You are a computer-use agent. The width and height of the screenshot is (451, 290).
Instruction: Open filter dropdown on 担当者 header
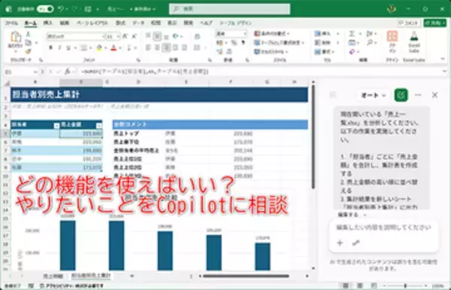click(56, 125)
